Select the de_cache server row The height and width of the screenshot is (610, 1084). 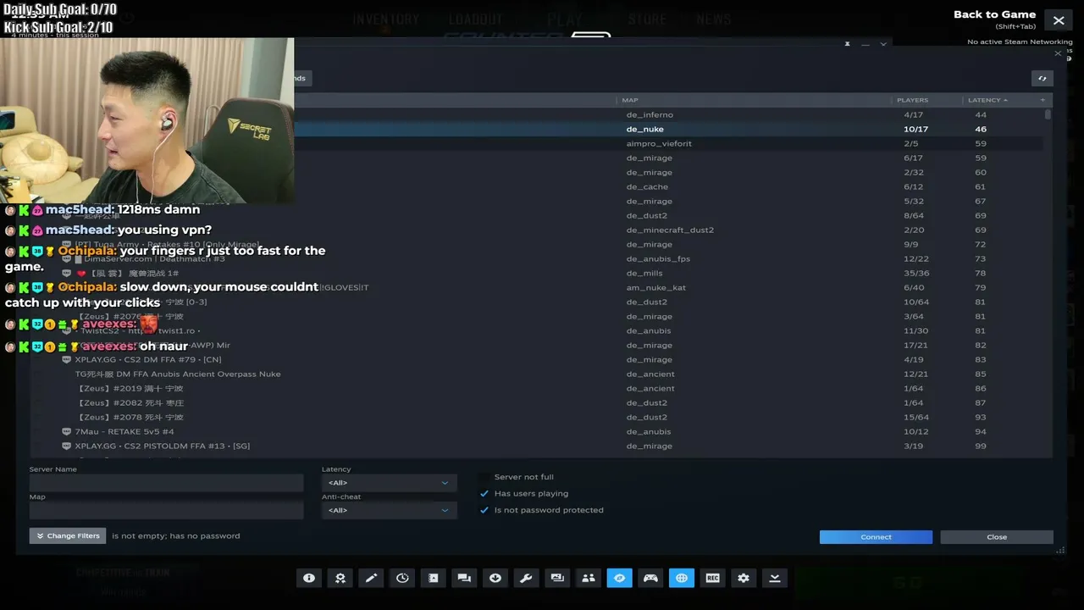[x=538, y=186]
